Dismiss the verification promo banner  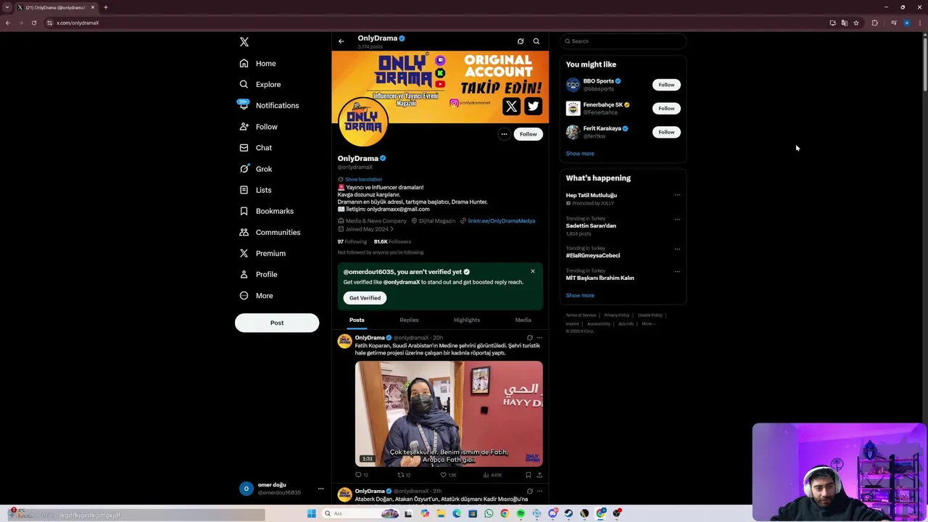[x=533, y=271]
